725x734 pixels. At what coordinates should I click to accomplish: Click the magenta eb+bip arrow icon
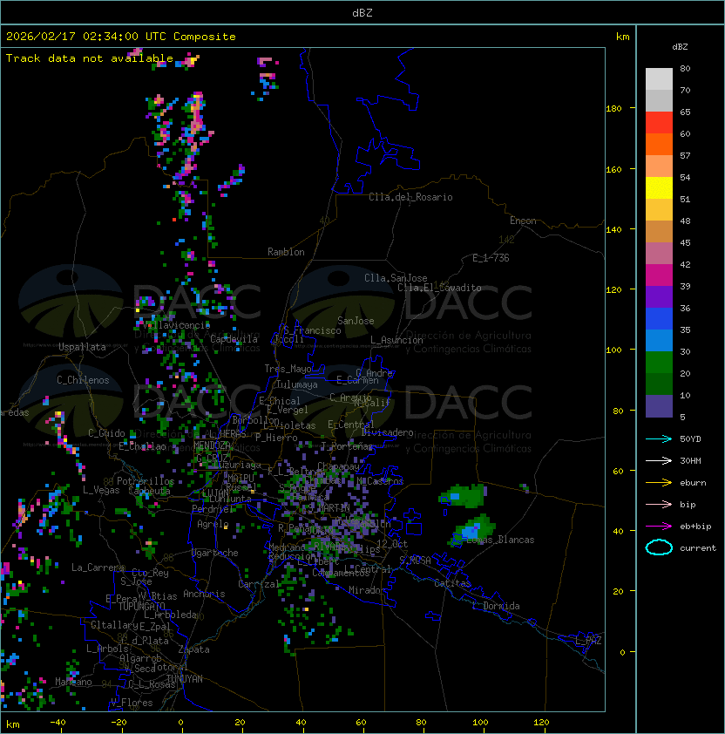coord(659,527)
